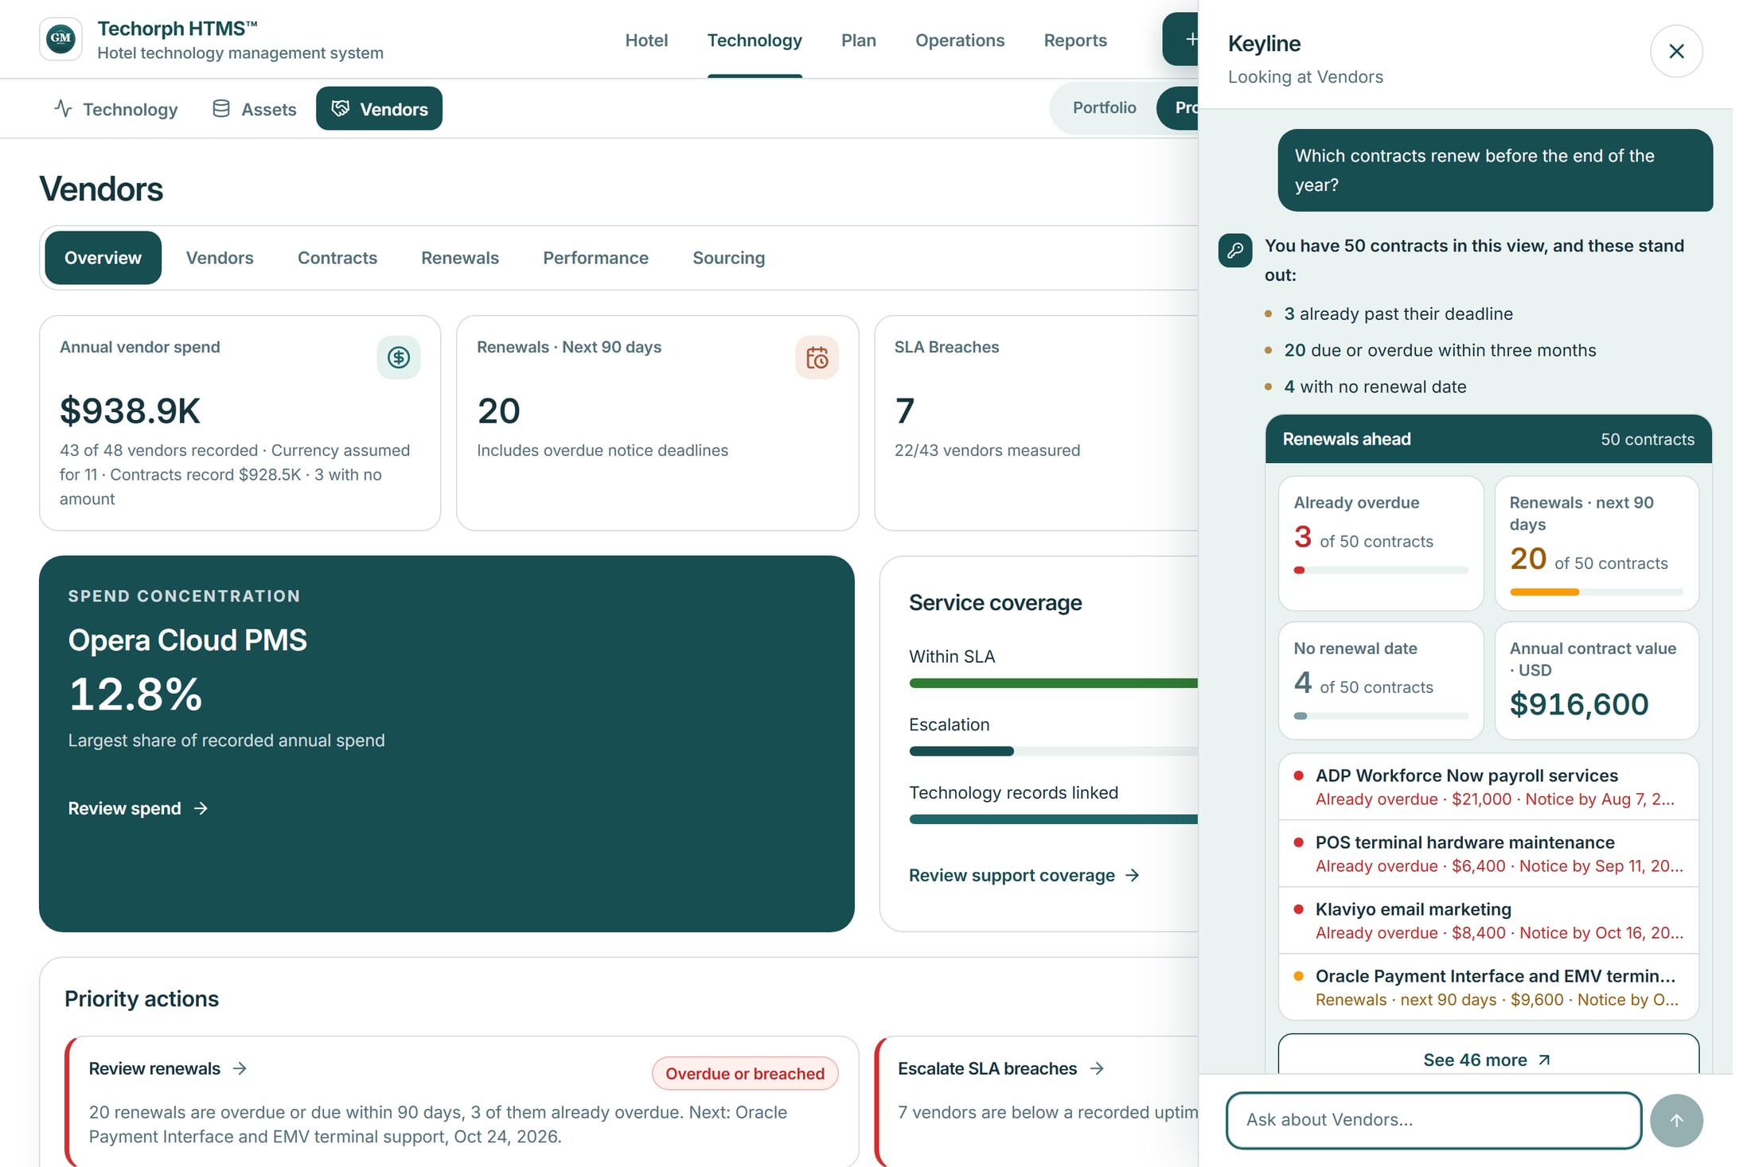This screenshot has height=1167, width=1751.
Task: Click the arrow next to Escalate SLA breaches
Action: click(x=1097, y=1068)
